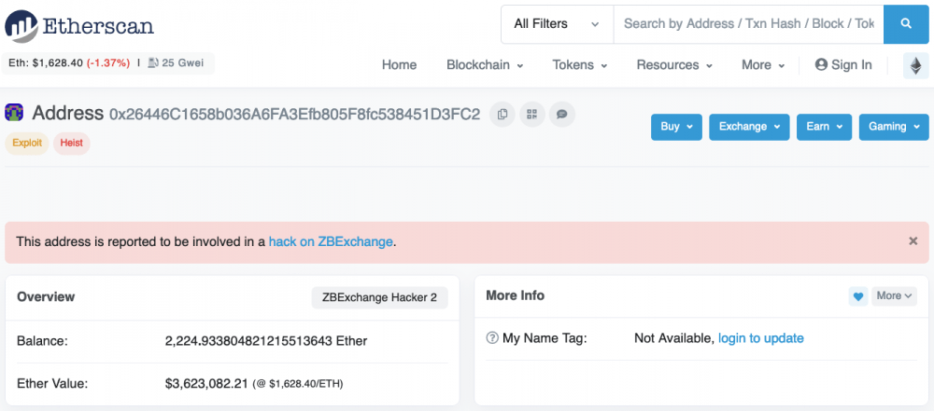Click the Not Available name tag text
This screenshot has height=411, width=934.
point(674,338)
